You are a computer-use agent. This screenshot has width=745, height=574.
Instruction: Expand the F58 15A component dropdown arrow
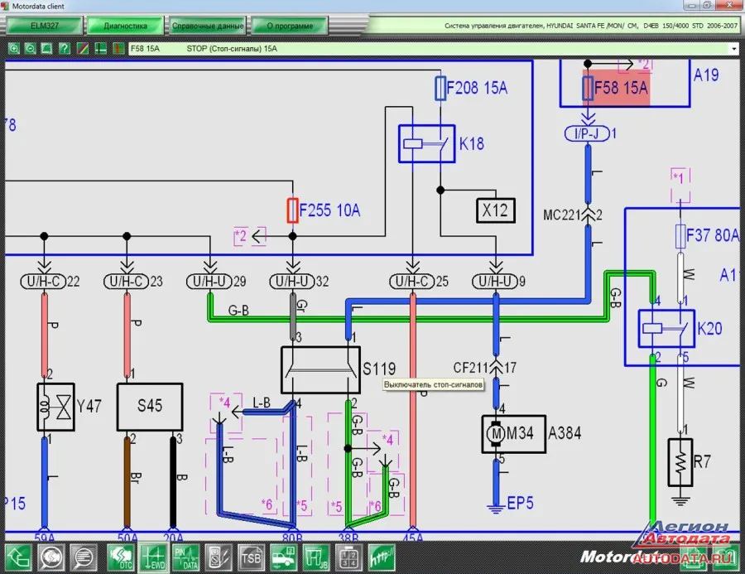734,49
